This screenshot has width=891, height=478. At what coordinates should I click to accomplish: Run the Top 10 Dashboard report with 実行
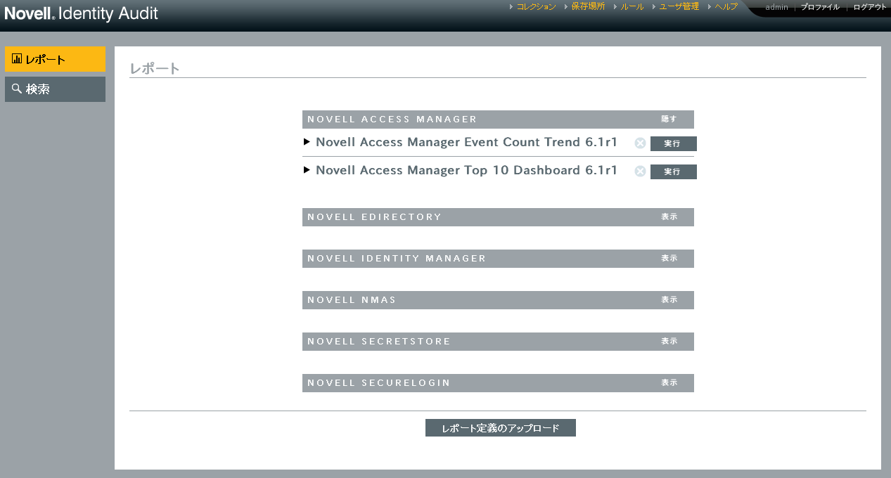(673, 172)
